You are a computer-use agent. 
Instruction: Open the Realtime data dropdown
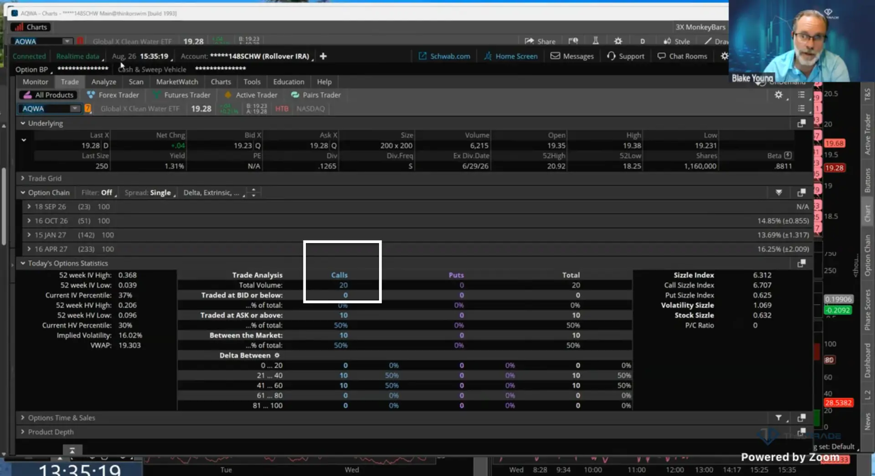tap(80, 56)
